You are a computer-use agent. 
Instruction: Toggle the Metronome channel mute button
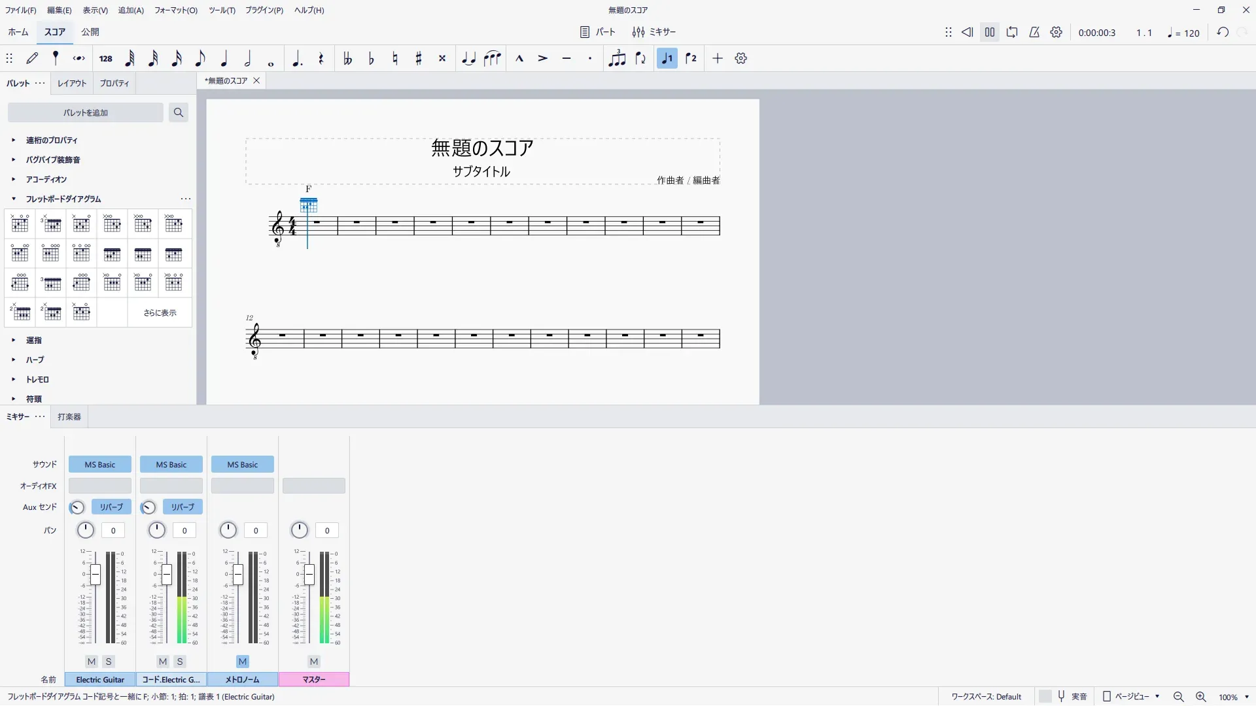pos(243,662)
